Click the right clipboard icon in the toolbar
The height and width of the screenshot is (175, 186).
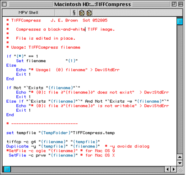point(89,13)
